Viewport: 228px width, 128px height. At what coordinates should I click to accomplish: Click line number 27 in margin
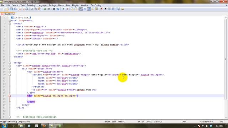click(4, 96)
